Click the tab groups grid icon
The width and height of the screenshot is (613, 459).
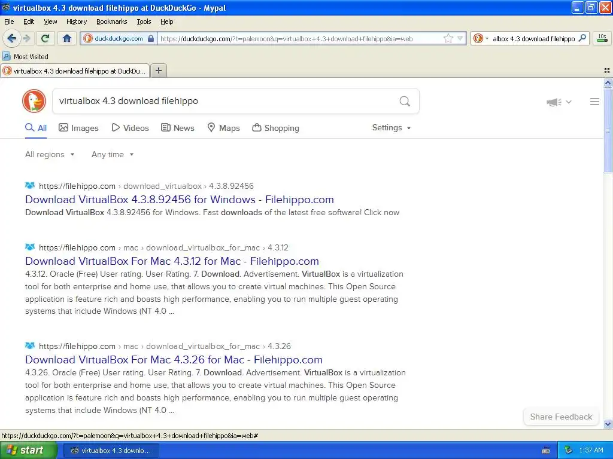[607, 71]
